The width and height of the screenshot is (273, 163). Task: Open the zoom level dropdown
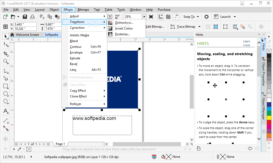(x=144, y=17)
